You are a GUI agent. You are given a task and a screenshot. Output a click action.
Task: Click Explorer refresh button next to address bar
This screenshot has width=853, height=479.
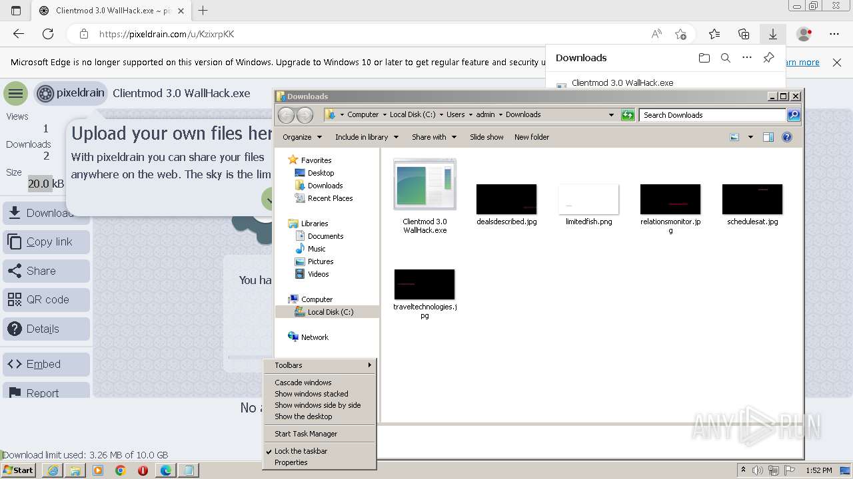pyautogui.click(x=627, y=114)
